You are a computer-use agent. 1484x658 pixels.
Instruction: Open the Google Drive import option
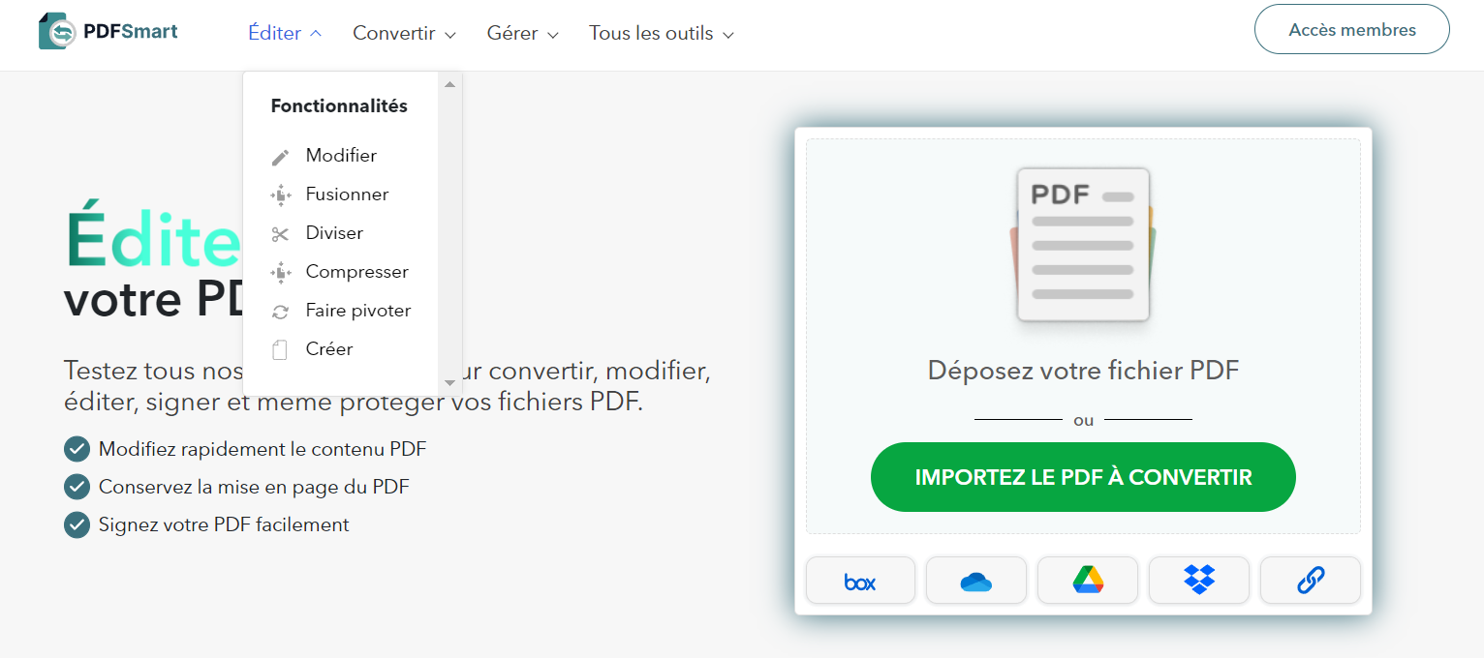click(x=1087, y=580)
